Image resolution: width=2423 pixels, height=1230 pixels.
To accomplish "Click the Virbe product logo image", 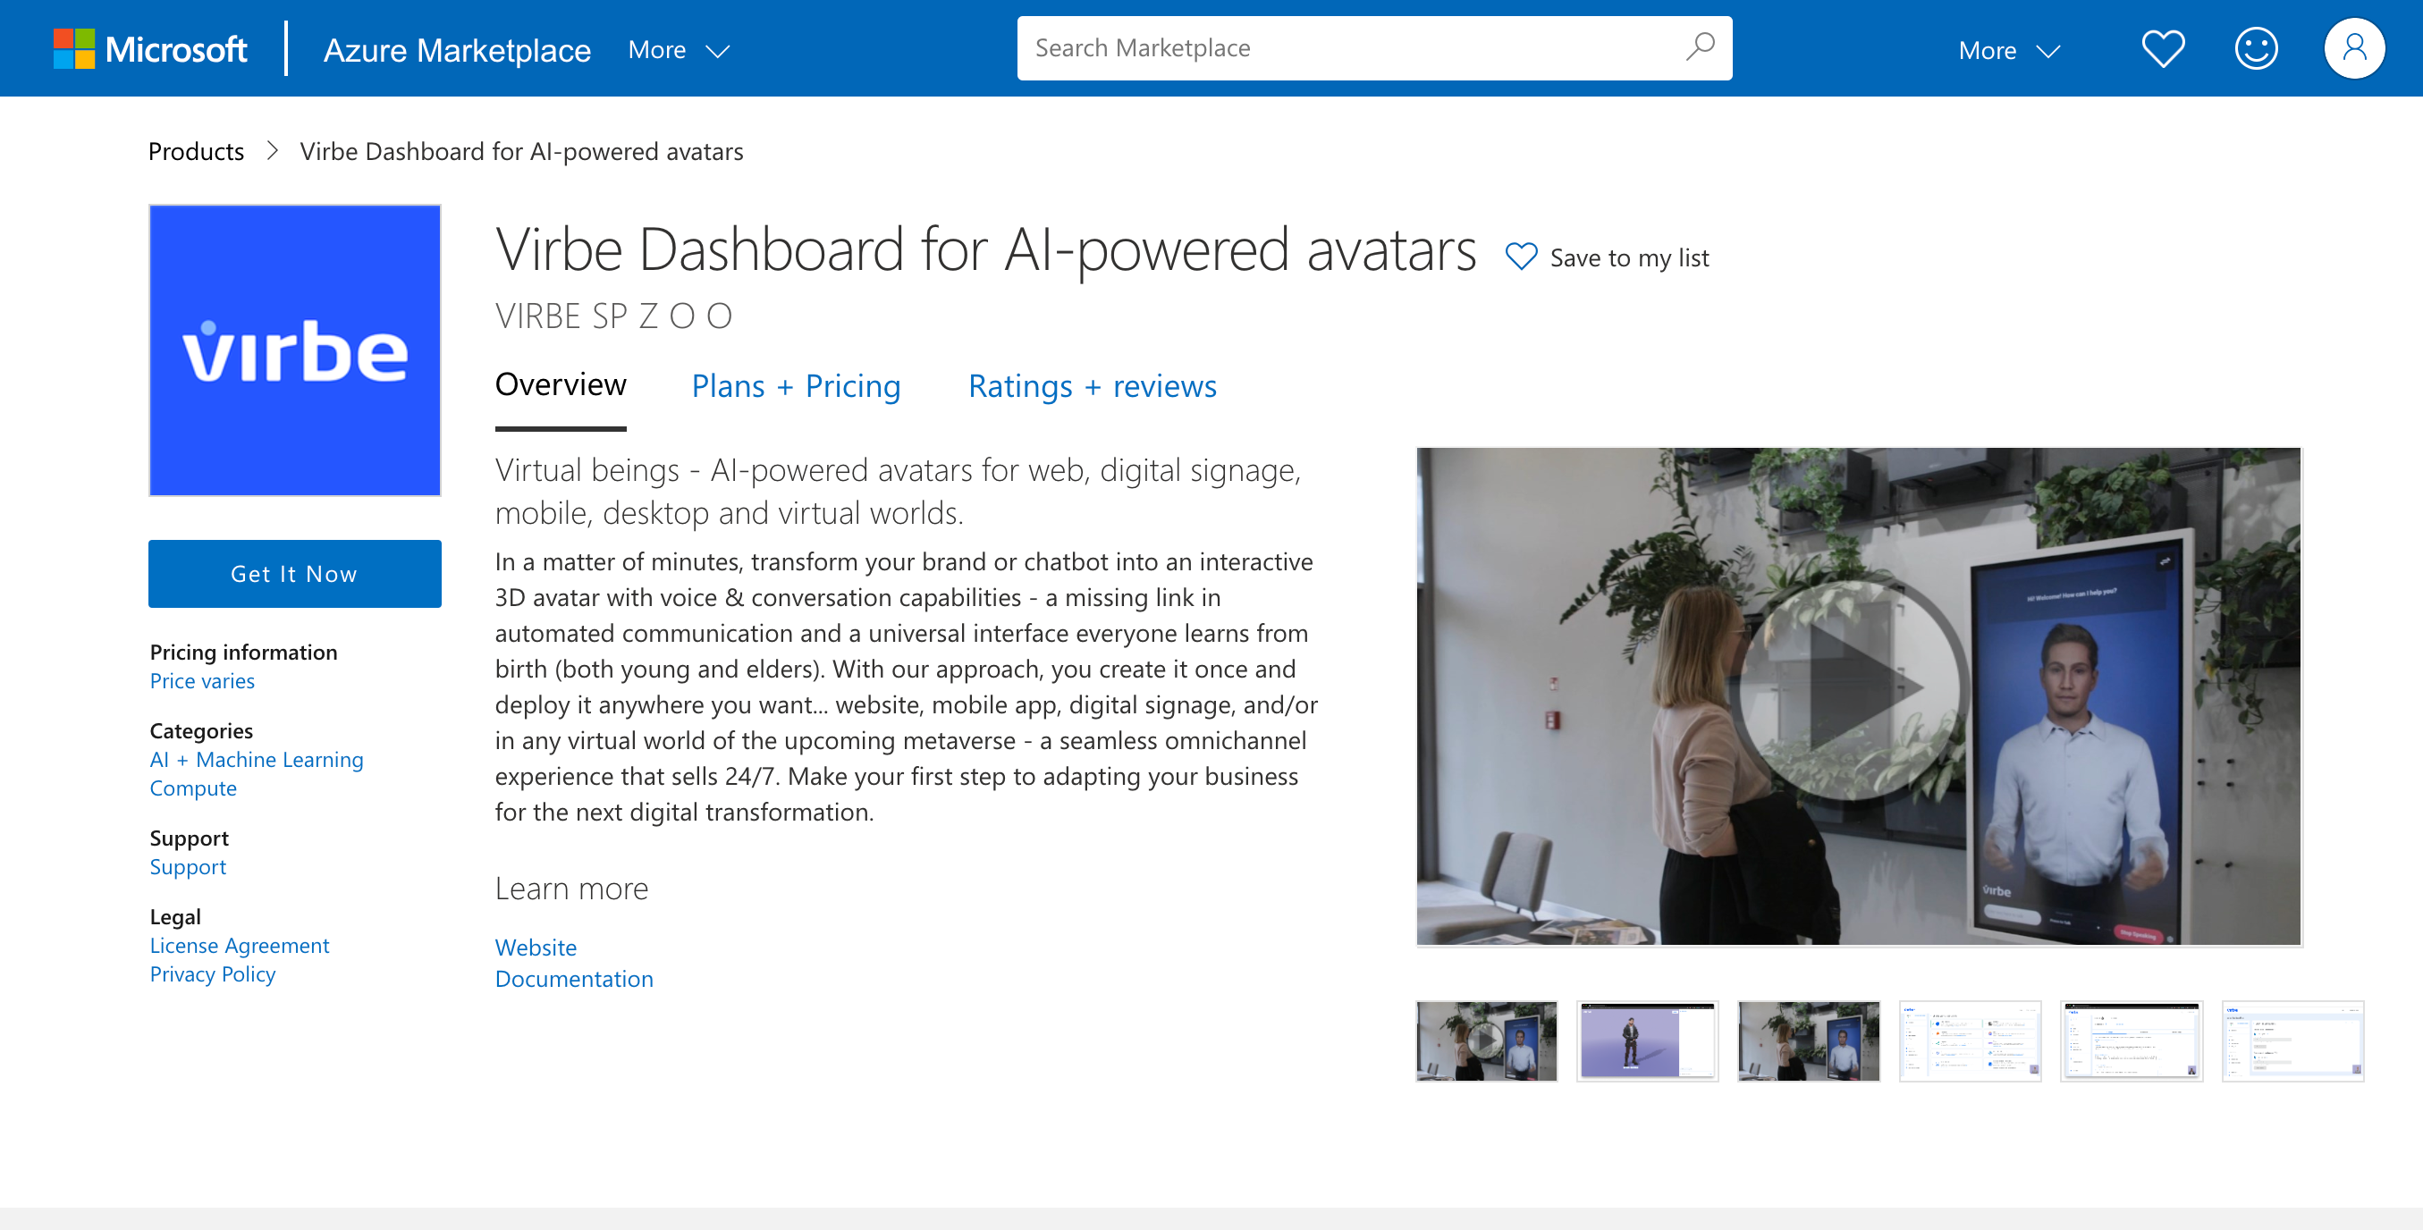I will click(294, 350).
